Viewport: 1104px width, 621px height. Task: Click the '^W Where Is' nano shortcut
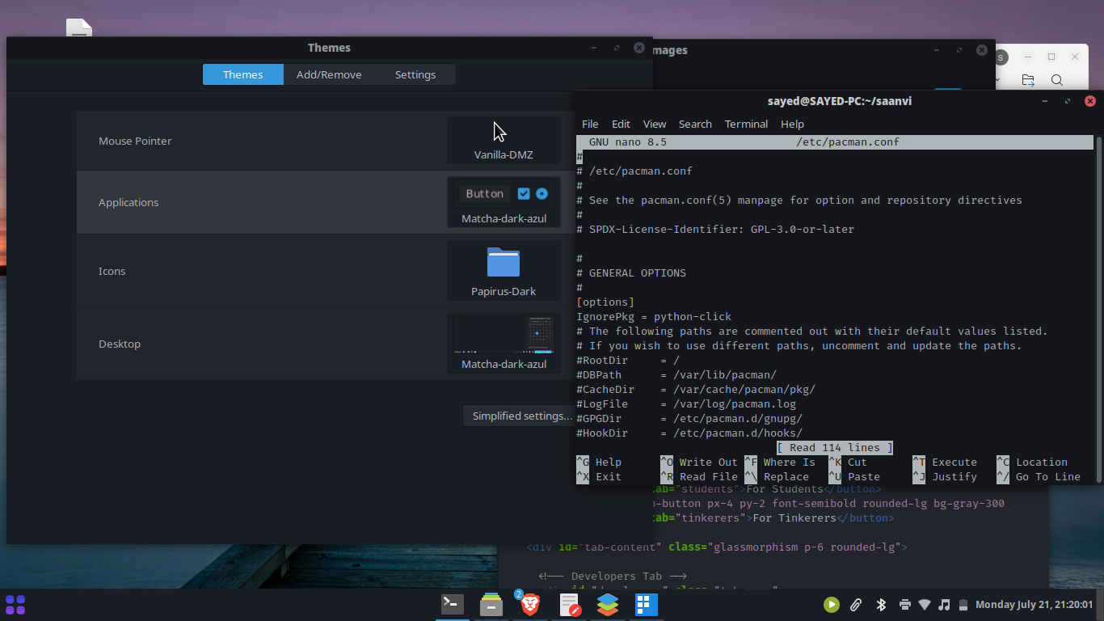(x=780, y=462)
